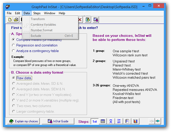
Task: Click the 1st step button
Action: [95, 121]
